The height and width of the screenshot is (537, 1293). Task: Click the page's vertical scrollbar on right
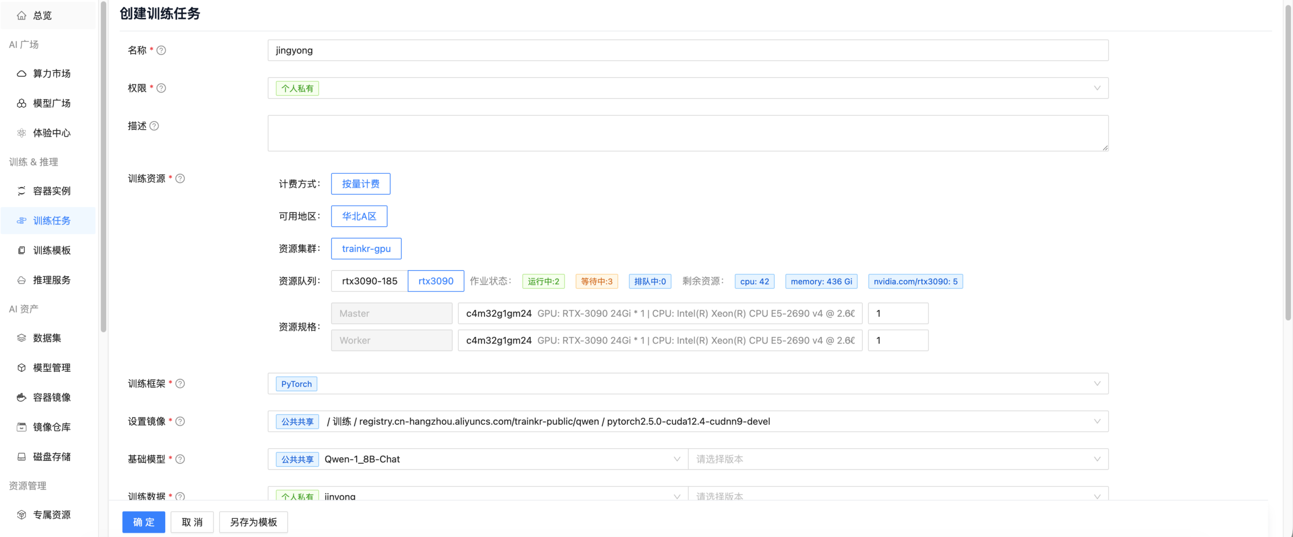click(1287, 162)
